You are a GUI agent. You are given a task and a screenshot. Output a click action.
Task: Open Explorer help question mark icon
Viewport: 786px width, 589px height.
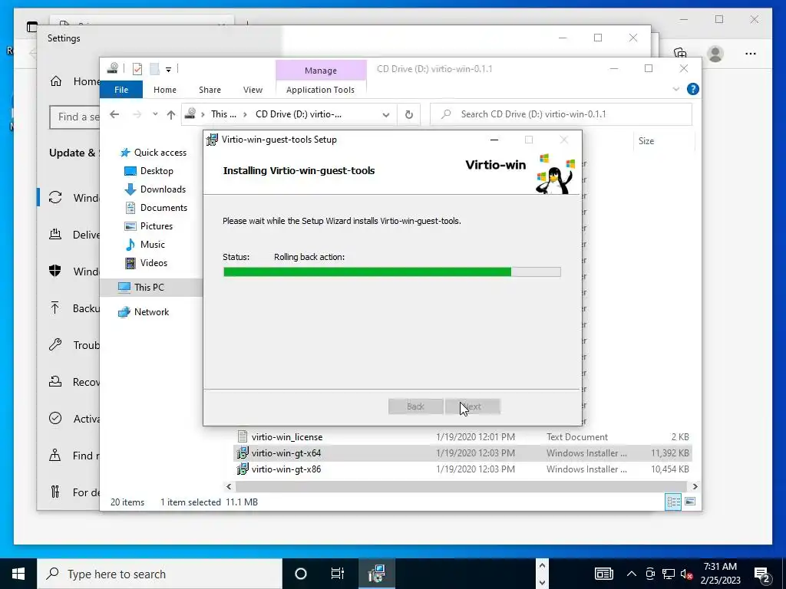693,89
